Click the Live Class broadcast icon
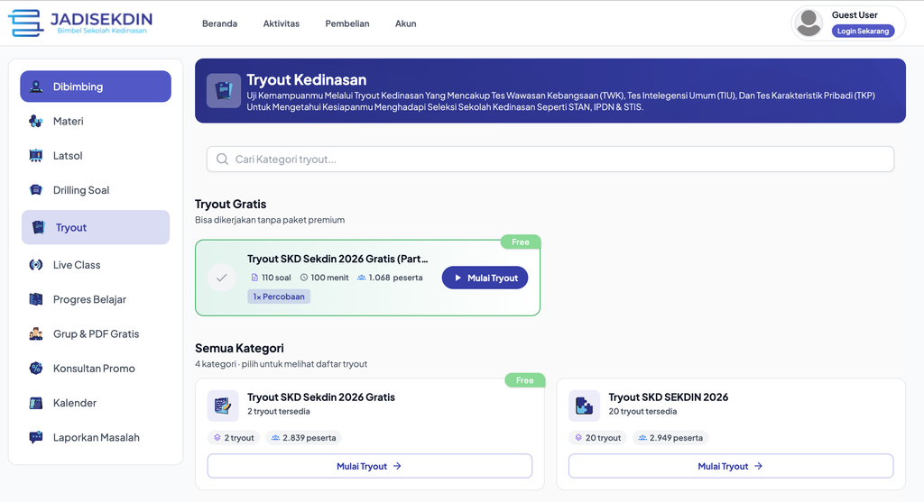Viewport: 924px width, 502px height. pyautogui.click(x=36, y=265)
